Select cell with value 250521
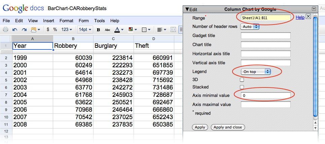 tap(113, 102)
